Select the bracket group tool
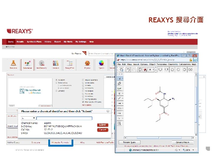The image size is (212, 159). coord(120,123)
